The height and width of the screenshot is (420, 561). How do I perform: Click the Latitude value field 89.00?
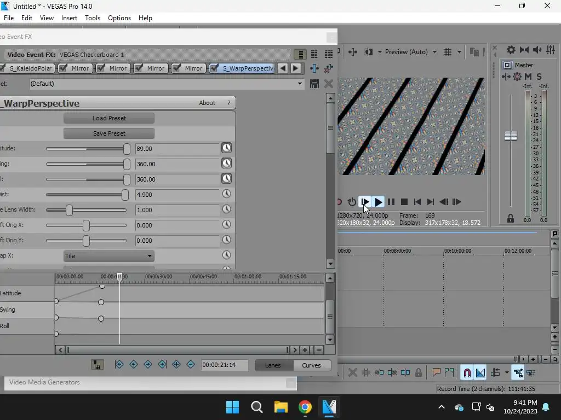point(177,149)
